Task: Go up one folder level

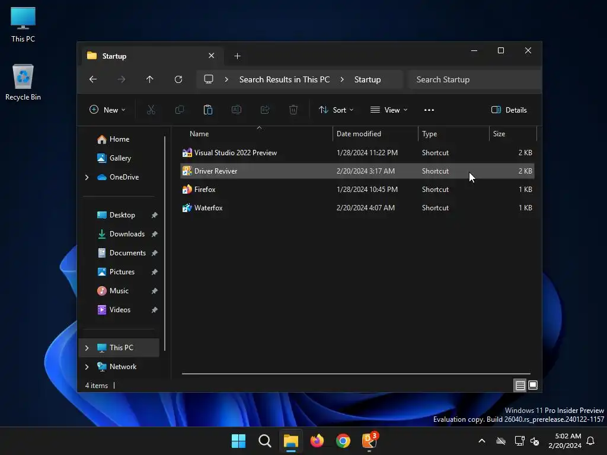Action: click(x=150, y=79)
